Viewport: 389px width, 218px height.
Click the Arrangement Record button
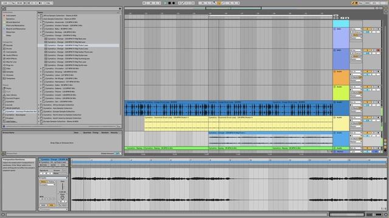pyautogui.click(x=174, y=3)
